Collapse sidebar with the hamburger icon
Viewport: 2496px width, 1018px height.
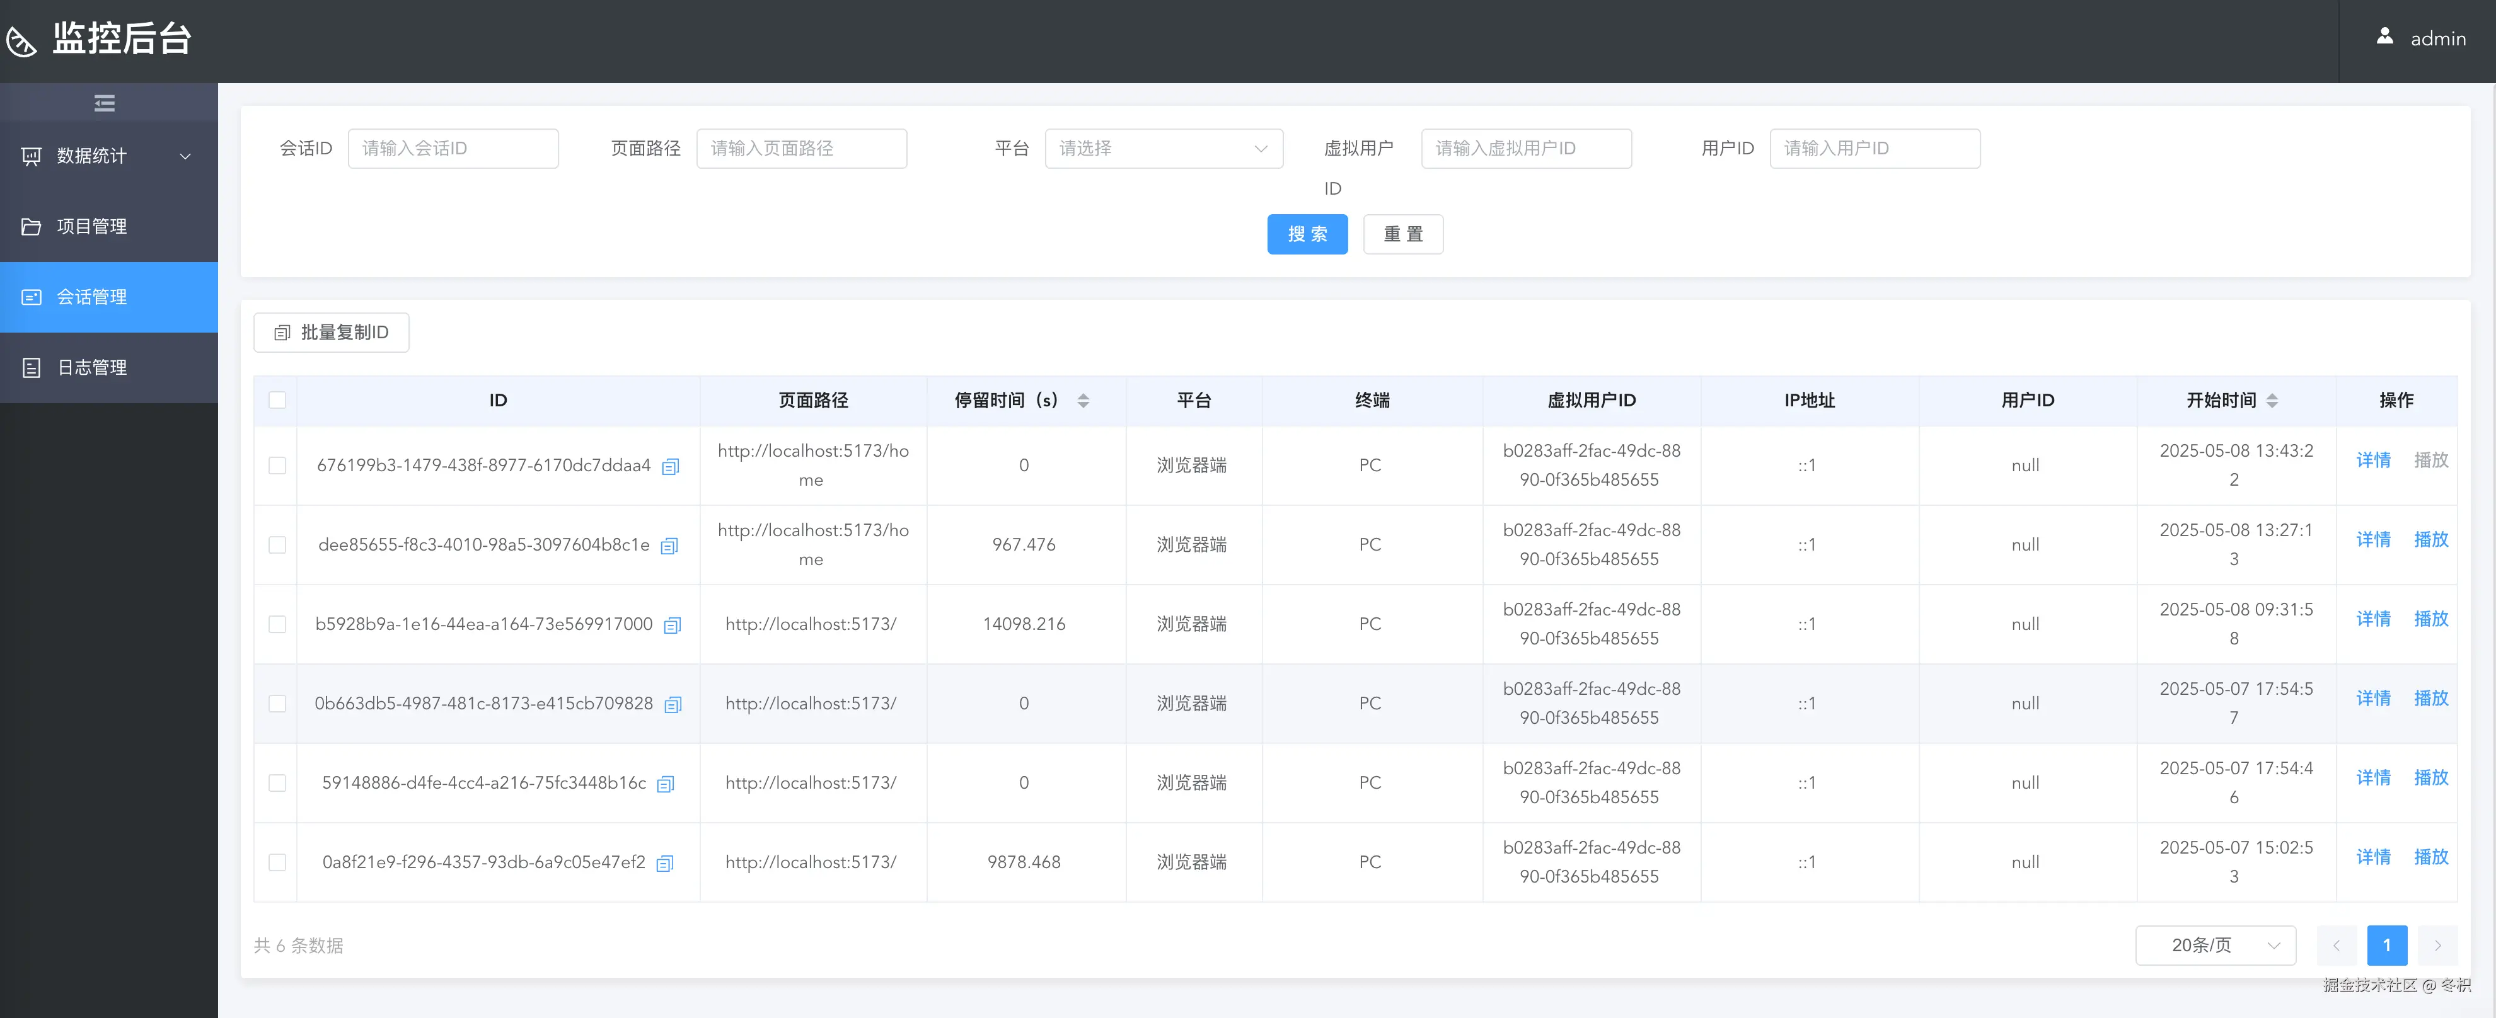pos(105,103)
